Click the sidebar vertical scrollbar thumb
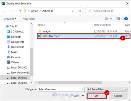This screenshot has height=101, width=131. [x=32, y=62]
